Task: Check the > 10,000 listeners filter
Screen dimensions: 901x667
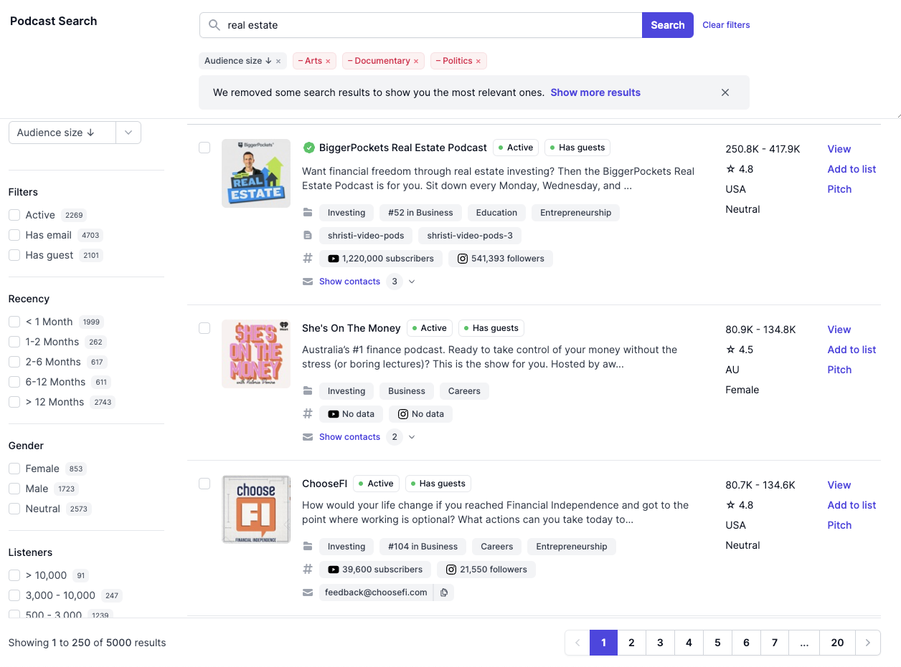Action: point(14,575)
